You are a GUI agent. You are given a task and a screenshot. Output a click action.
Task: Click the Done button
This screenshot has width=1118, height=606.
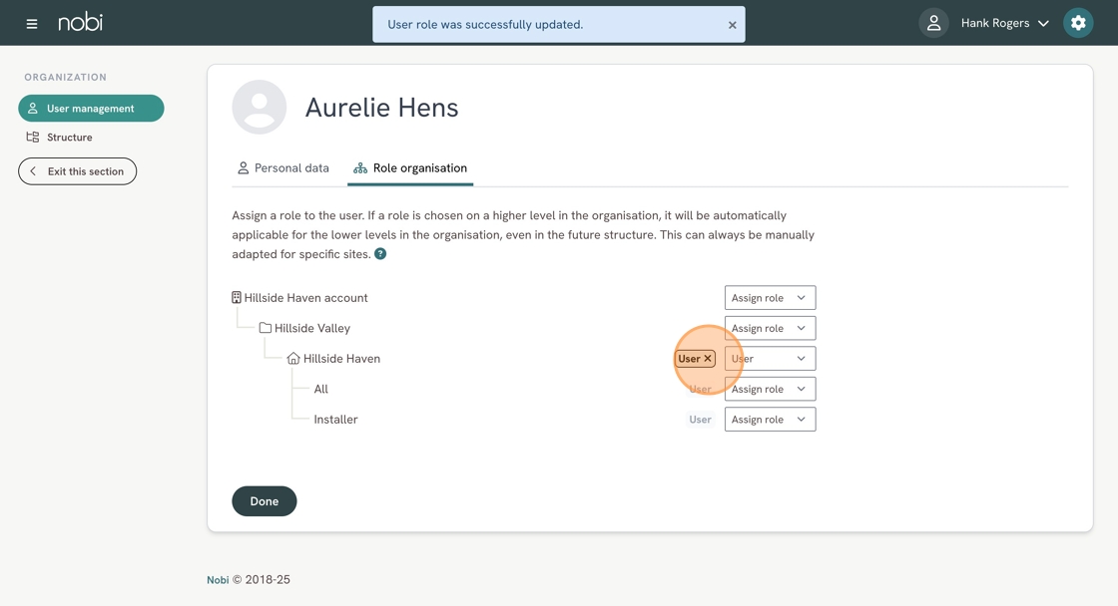pyautogui.click(x=265, y=501)
